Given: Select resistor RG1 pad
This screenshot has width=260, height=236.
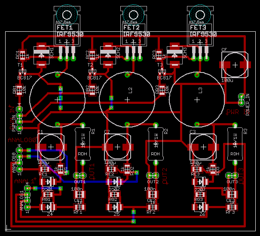Looking at the screenshot, I should 48,194.
